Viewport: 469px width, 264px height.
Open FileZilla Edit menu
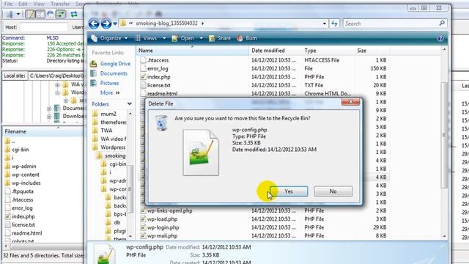click(x=23, y=4)
